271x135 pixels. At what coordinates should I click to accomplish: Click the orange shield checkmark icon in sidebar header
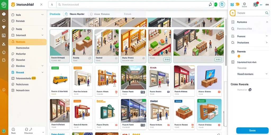(13, 4)
